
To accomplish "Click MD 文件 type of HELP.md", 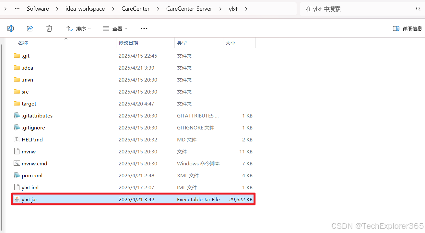I will [187, 139].
